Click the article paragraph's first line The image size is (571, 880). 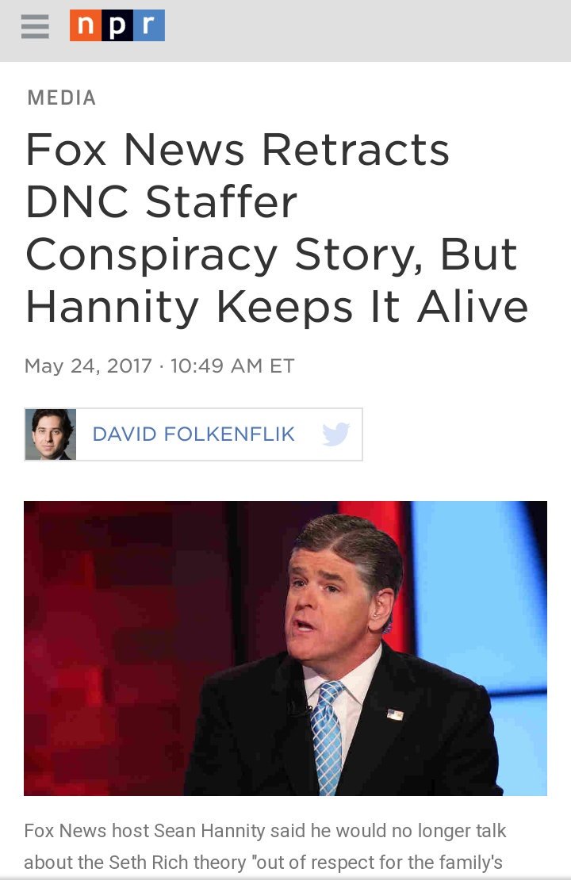tap(265, 831)
